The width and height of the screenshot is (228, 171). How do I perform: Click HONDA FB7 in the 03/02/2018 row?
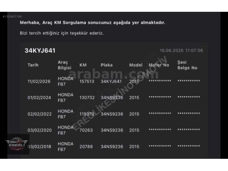click(66, 147)
